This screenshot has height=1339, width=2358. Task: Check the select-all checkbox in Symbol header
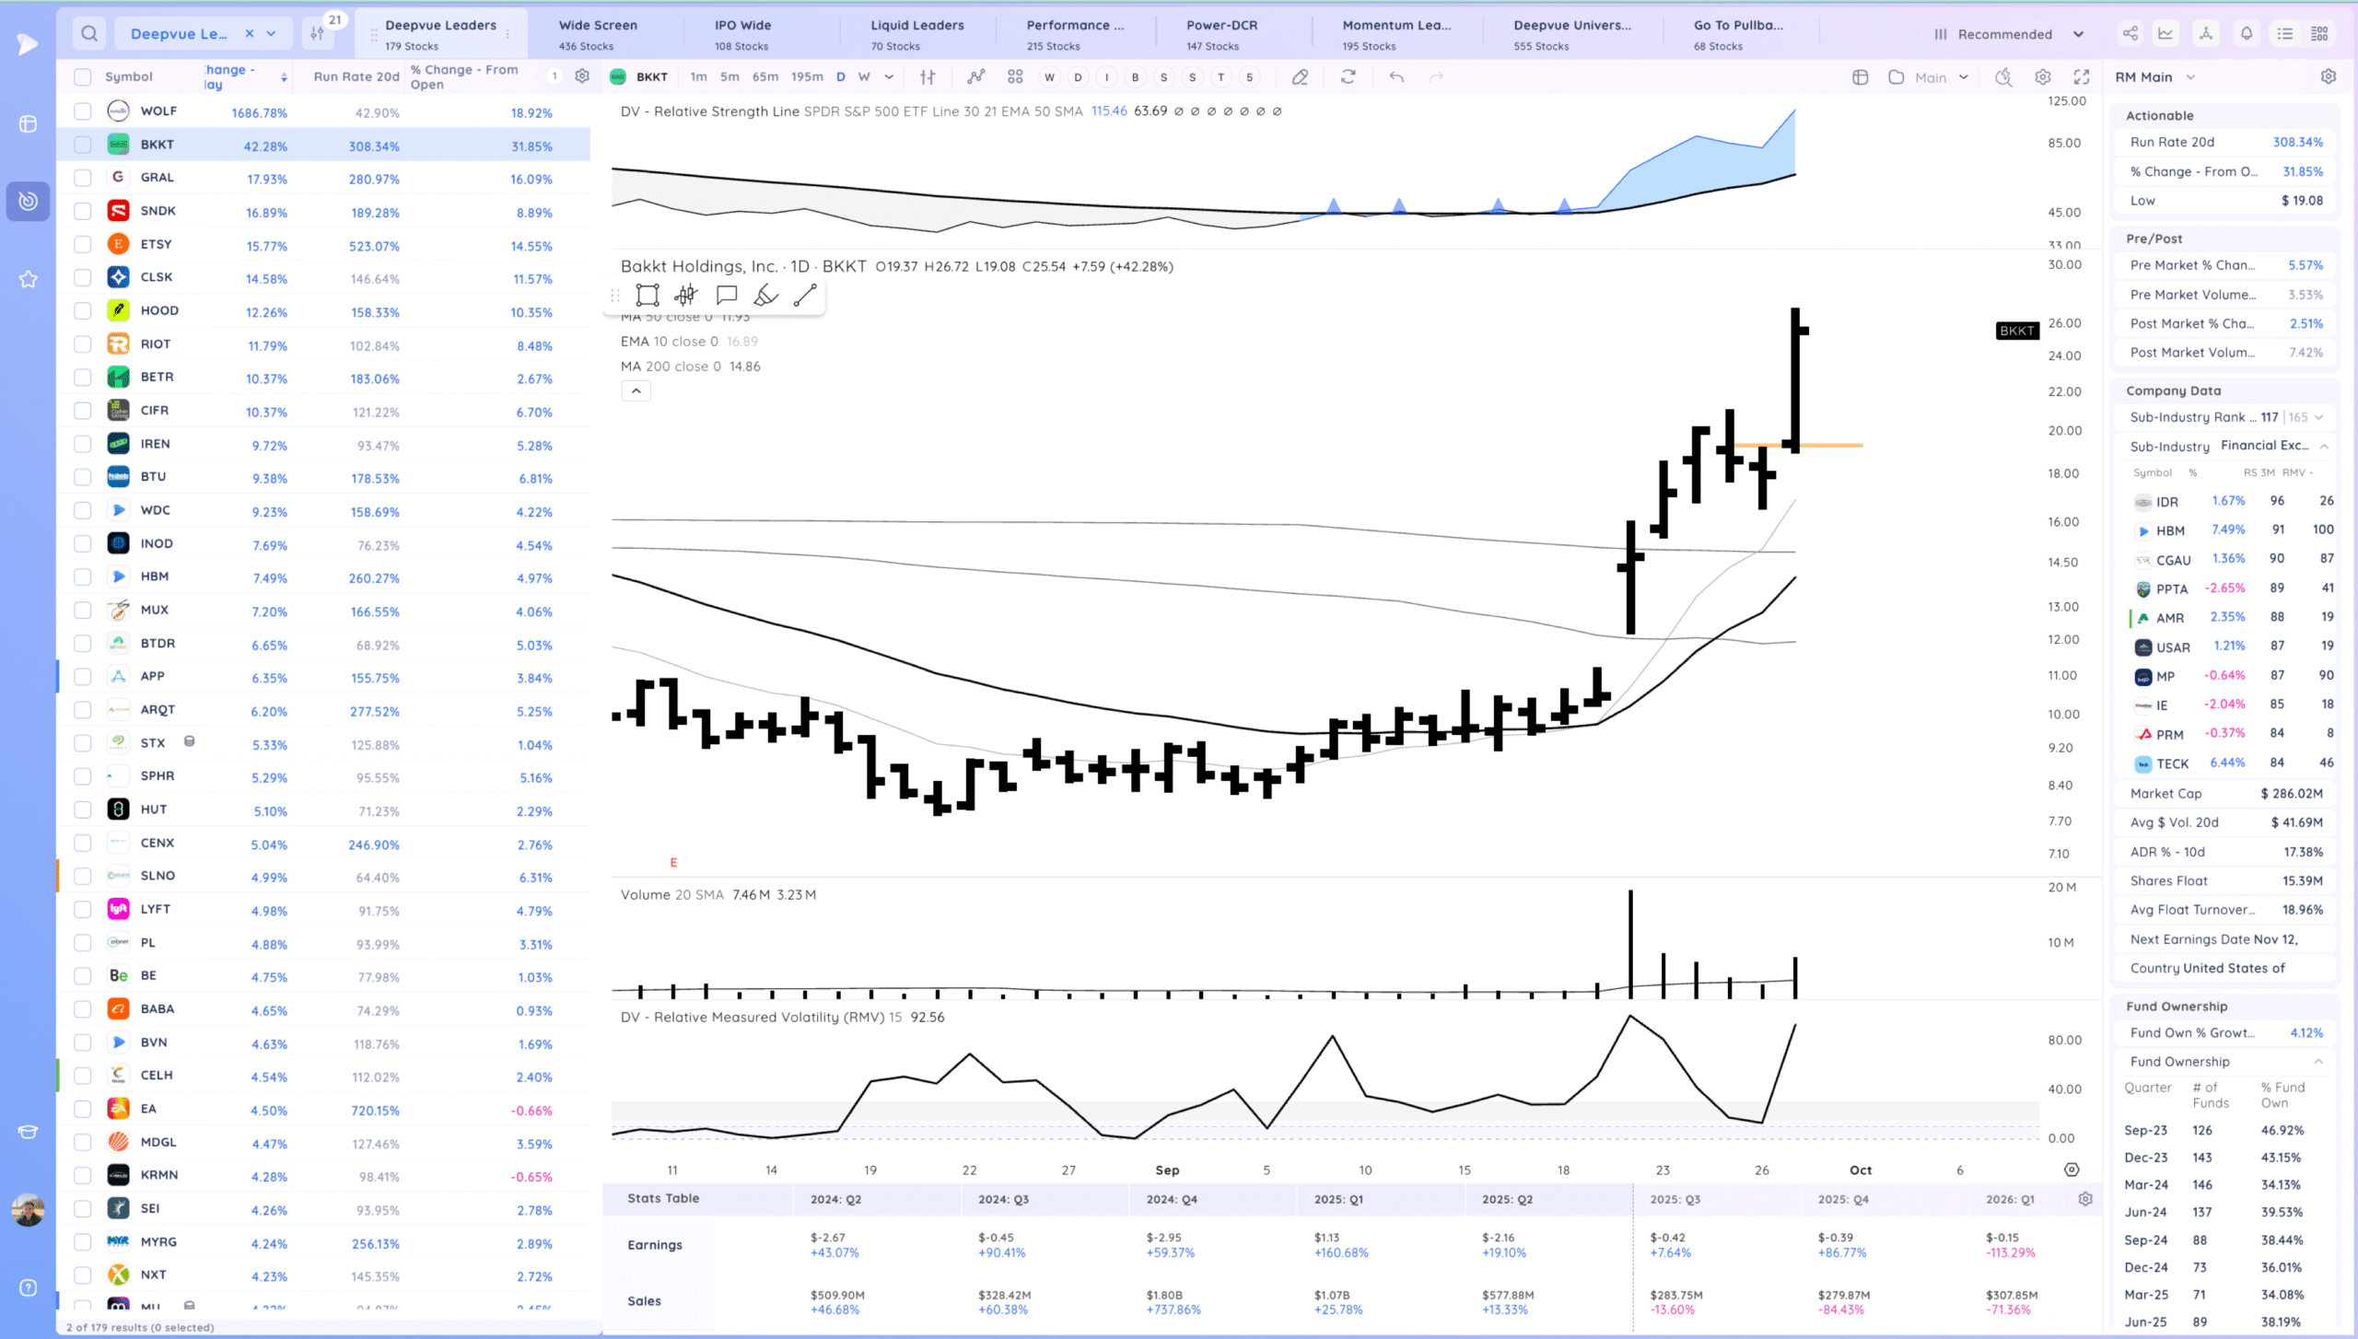pyautogui.click(x=83, y=76)
